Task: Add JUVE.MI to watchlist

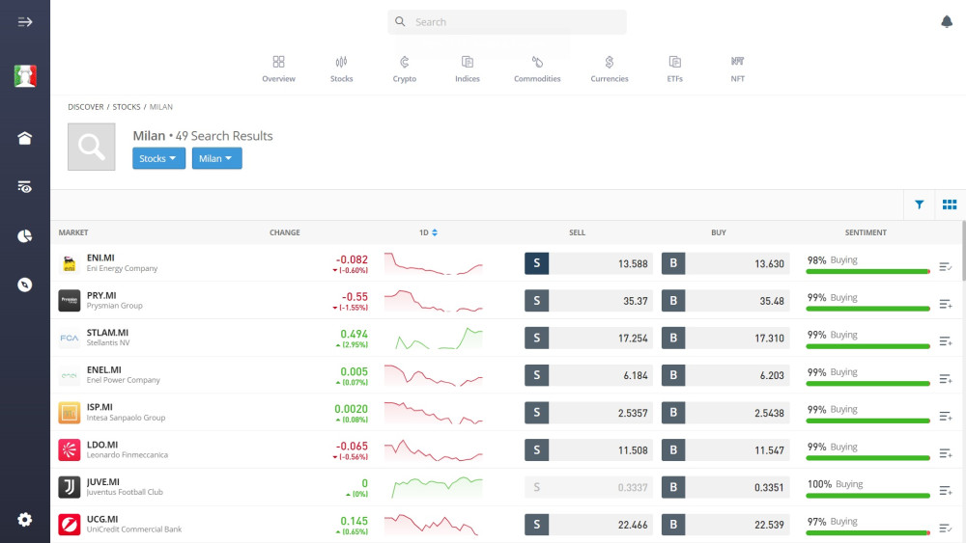Action: (945, 491)
